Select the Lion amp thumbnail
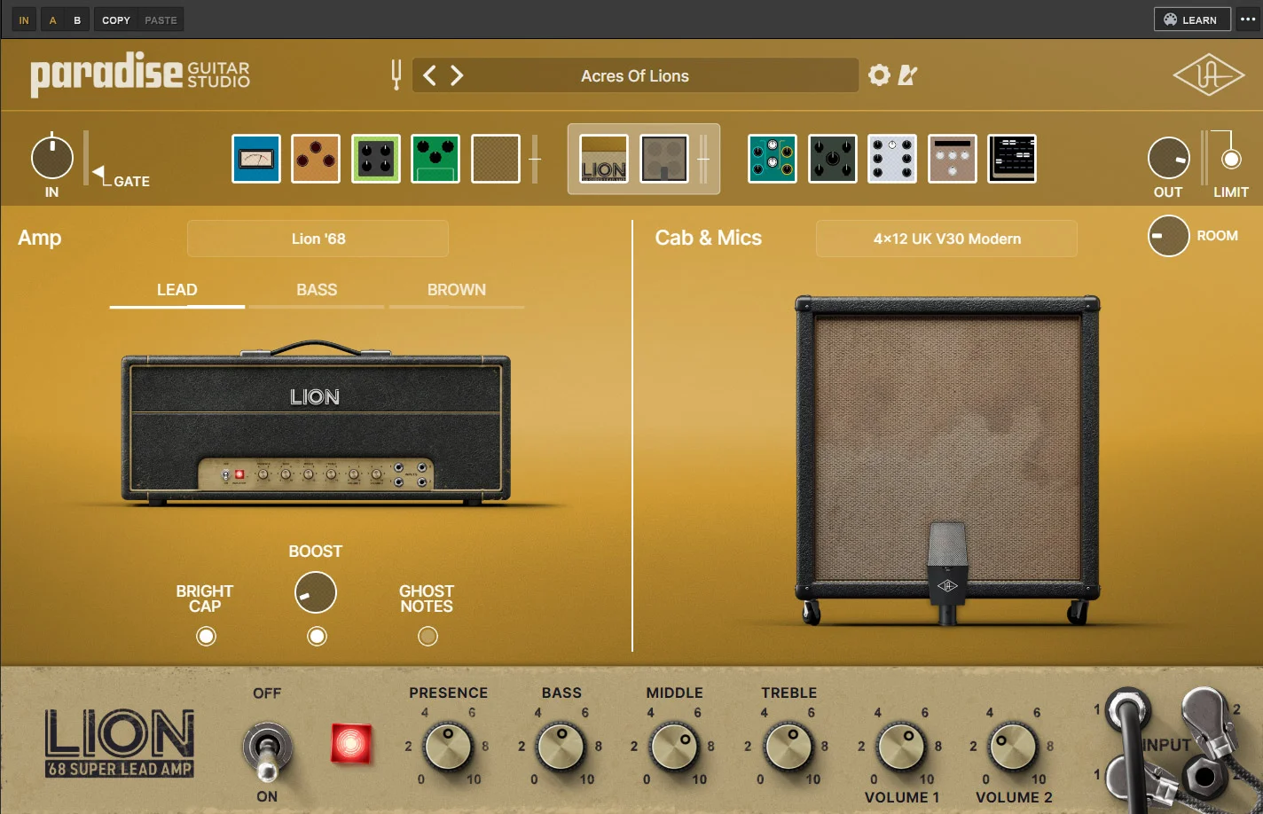 click(604, 159)
